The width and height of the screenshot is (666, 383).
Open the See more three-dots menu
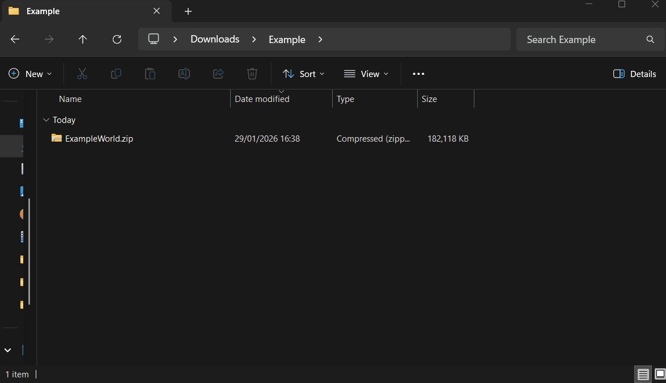coord(418,74)
